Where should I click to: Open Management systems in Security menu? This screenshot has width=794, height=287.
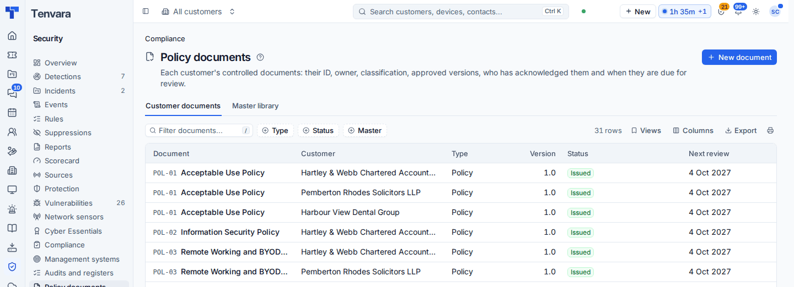point(79,259)
